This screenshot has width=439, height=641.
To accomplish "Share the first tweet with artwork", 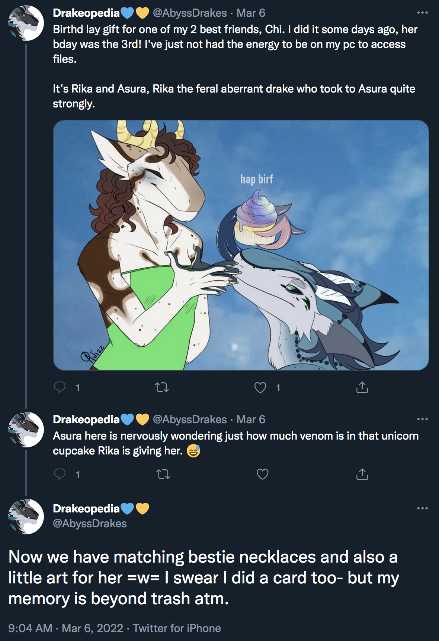I will 362,387.
